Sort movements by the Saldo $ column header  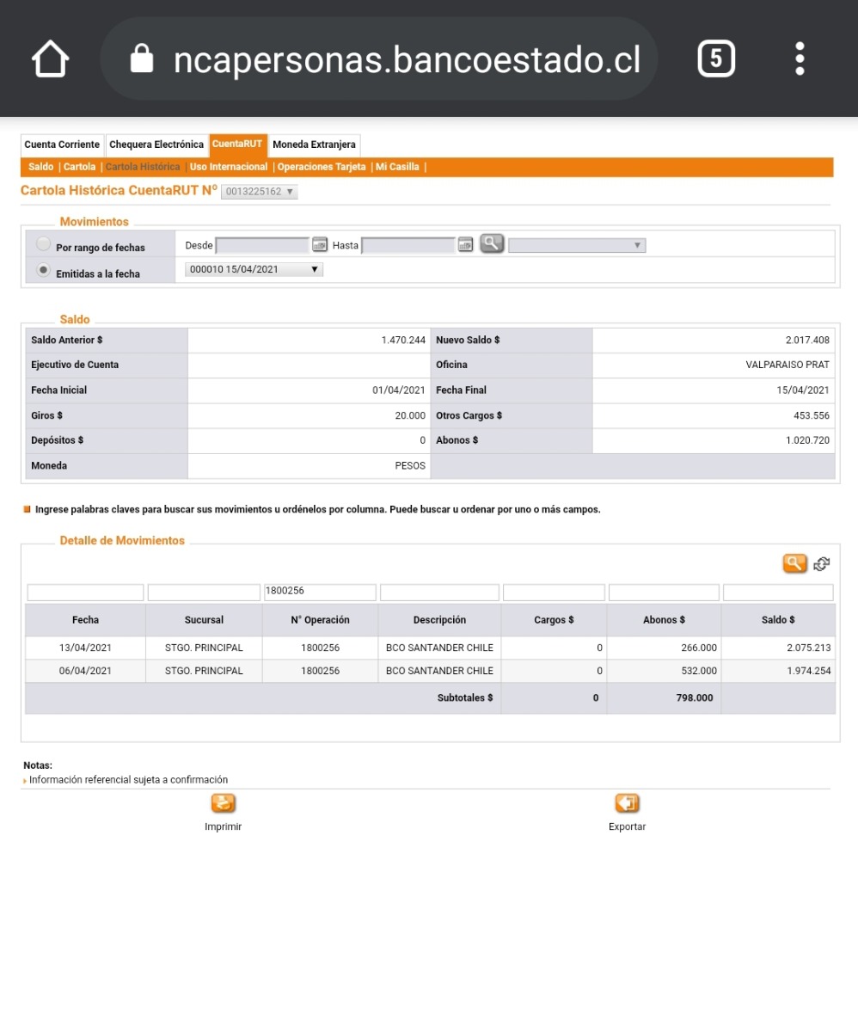tap(778, 620)
